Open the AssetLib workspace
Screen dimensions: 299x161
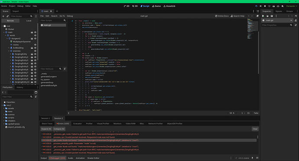pos(169,6)
